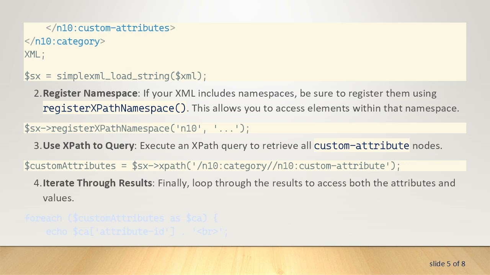Click the faded foreach ($customAttributes as $ca) line

pyautogui.click(x=121, y=218)
